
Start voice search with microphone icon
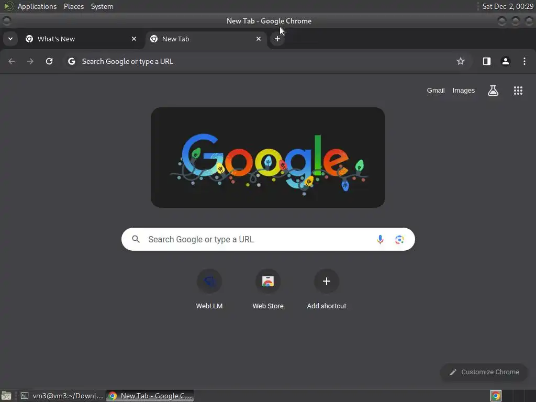click(x=380, y=239)
